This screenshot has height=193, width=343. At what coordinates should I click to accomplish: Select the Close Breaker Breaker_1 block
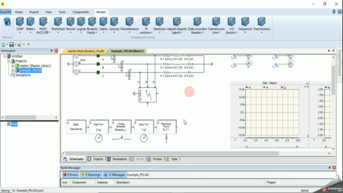pyautogui.click(x=122, y=127)
